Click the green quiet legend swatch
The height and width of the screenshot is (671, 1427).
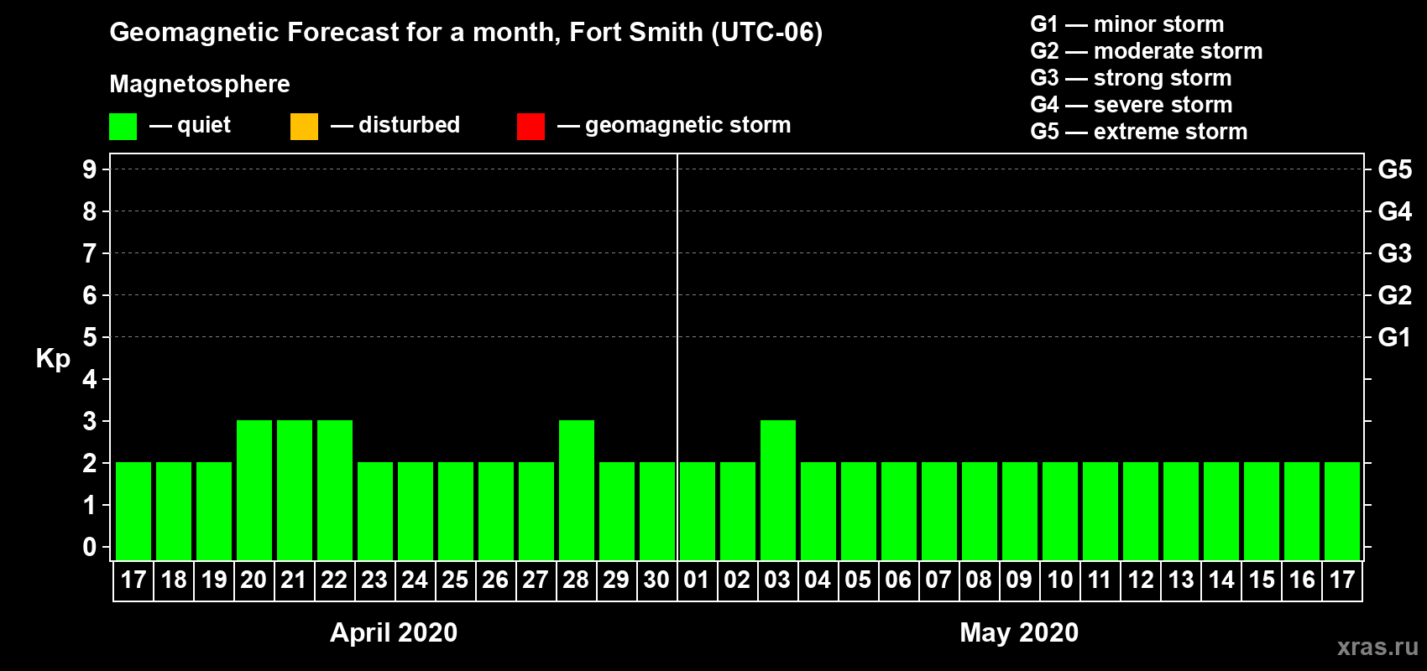[x=123, y=127]
